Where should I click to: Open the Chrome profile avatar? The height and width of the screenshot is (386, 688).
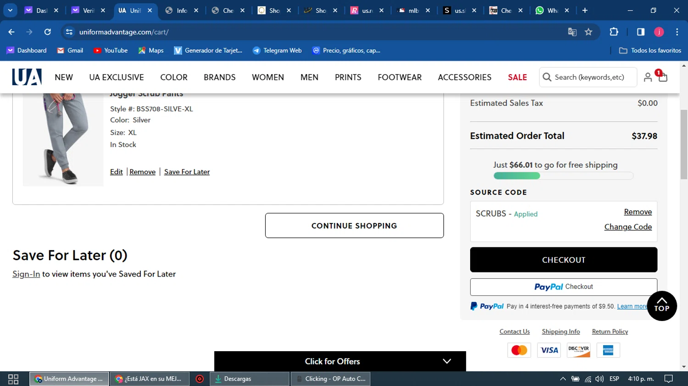[x=659, y=32]
